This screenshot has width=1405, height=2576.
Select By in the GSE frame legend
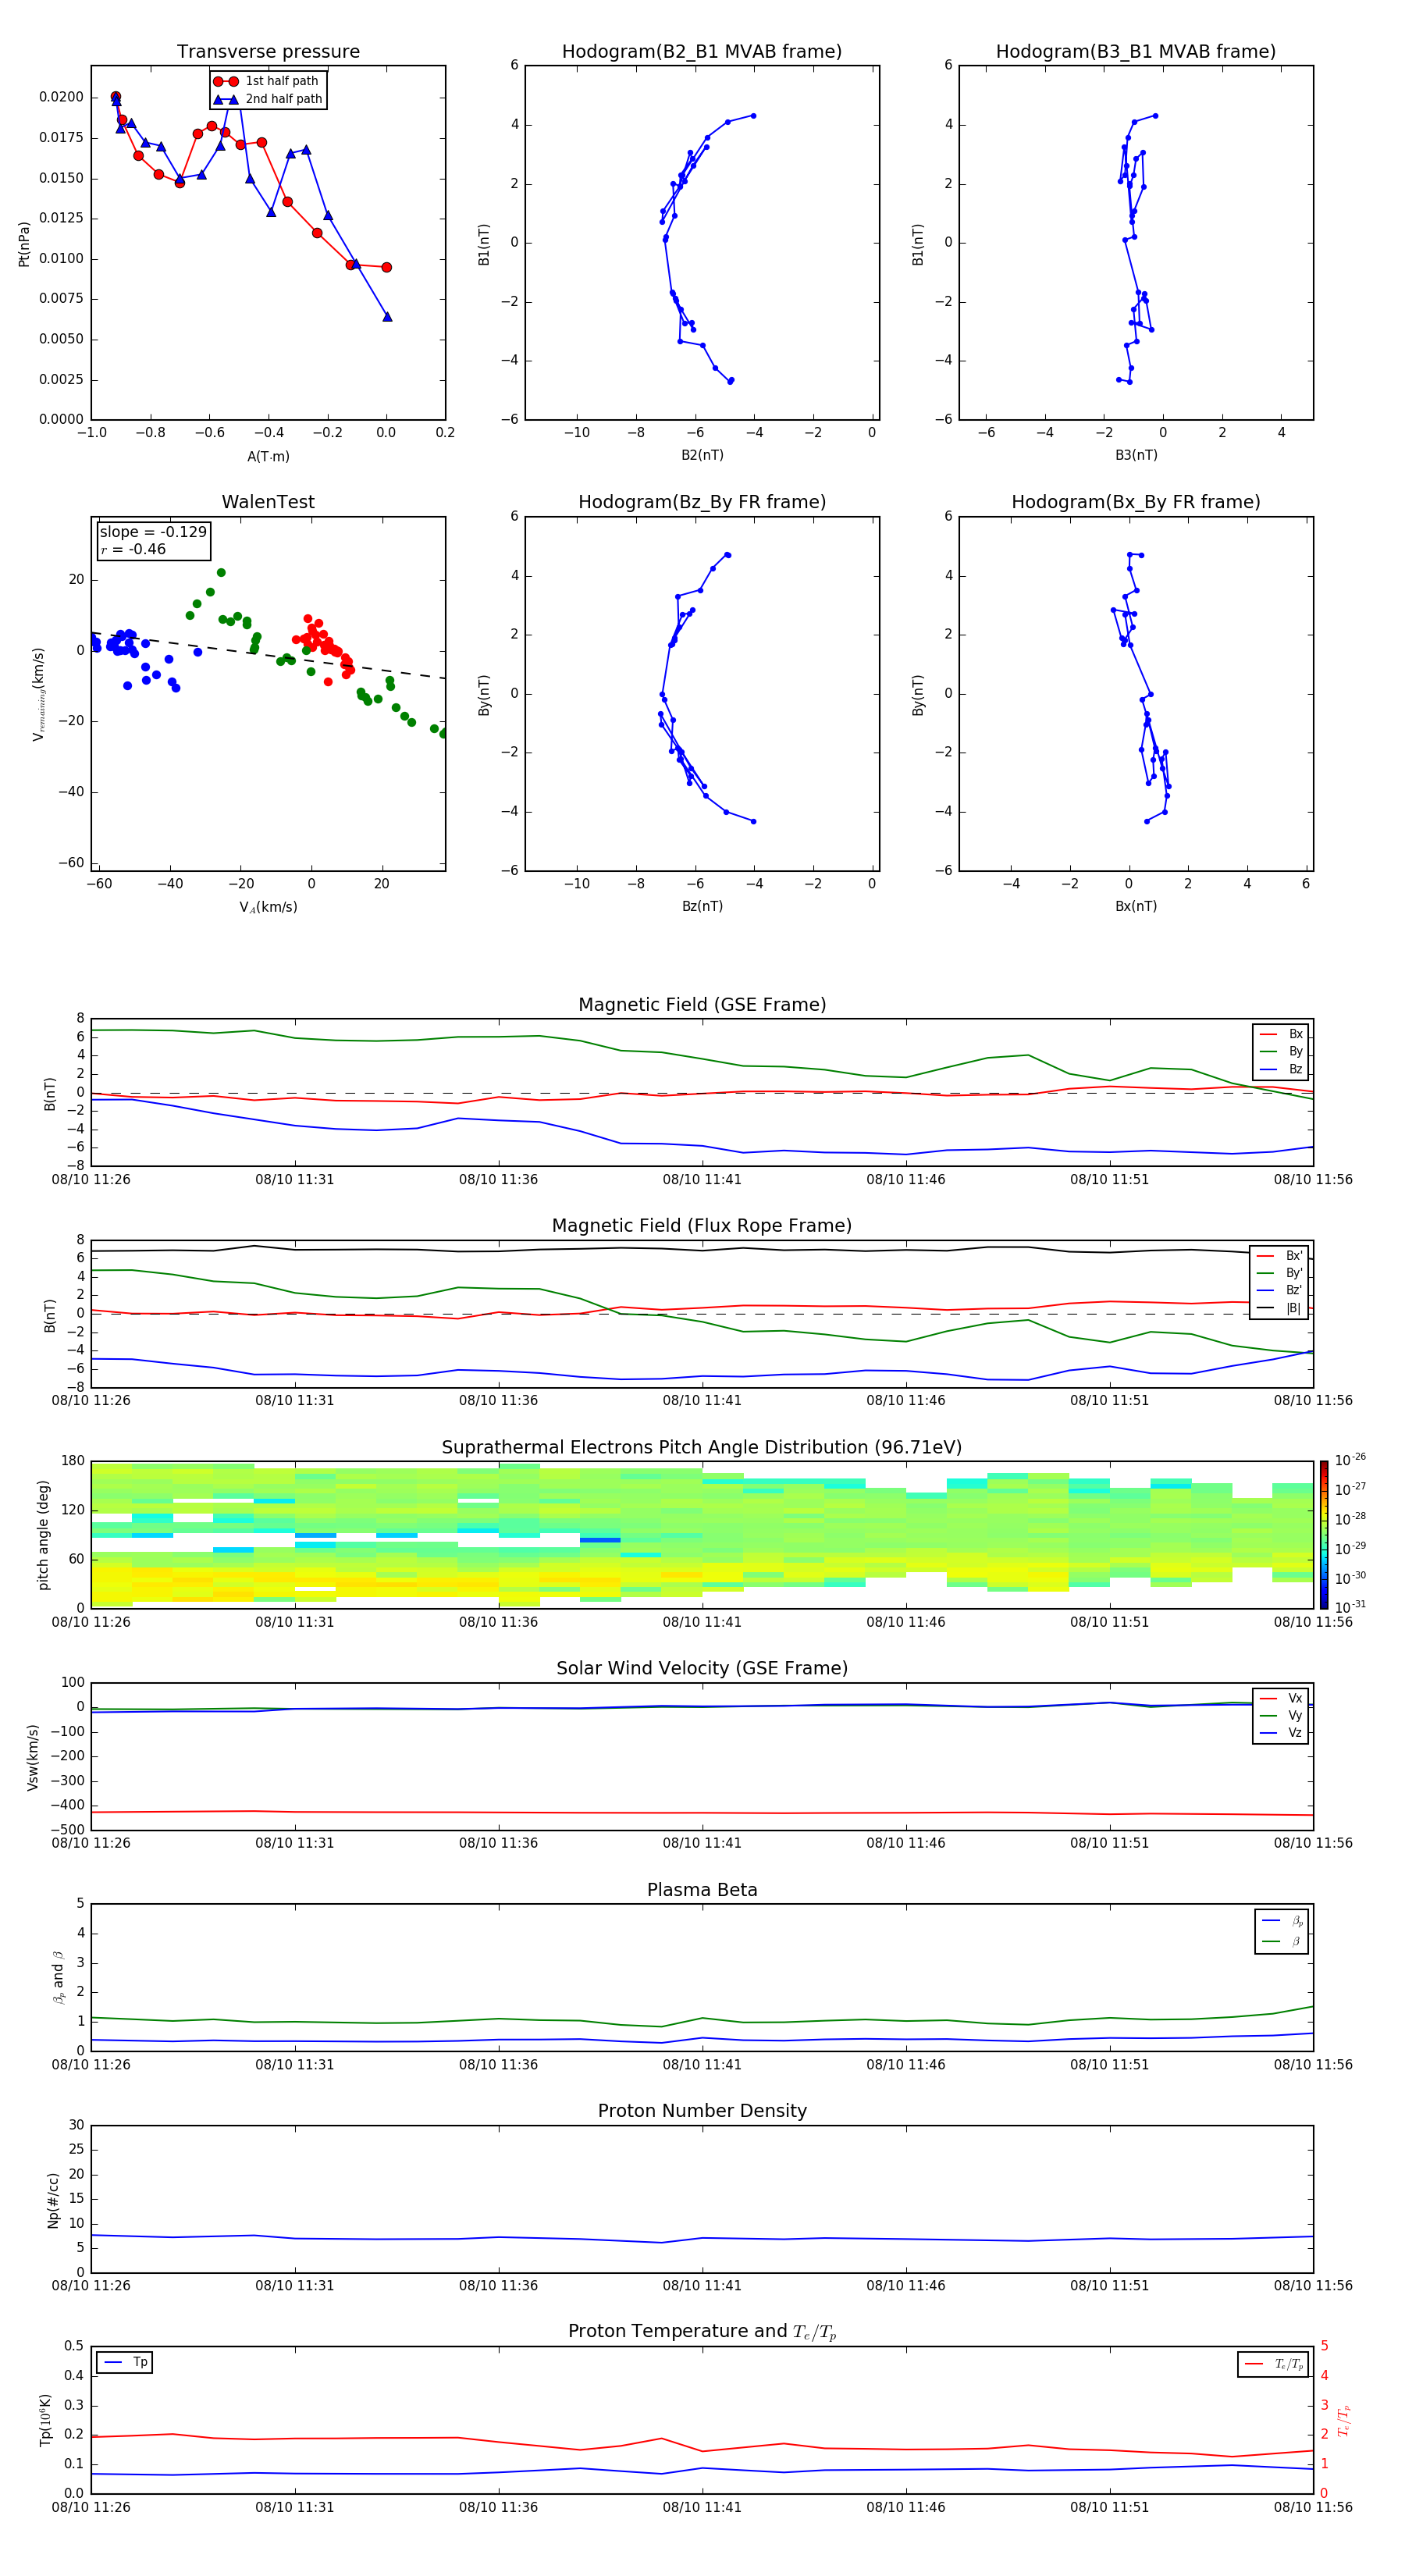coord(1281,1052)
